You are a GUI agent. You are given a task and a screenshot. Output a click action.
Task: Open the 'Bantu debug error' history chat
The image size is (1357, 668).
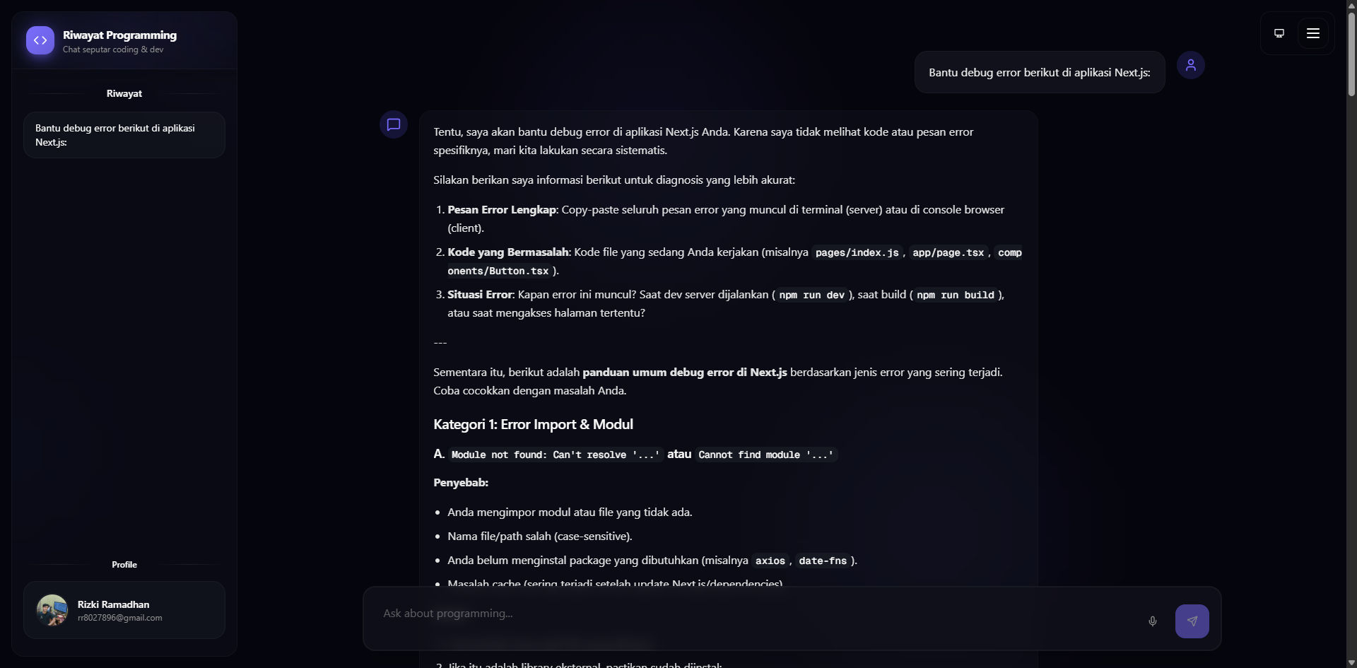(x=124, y=135)
